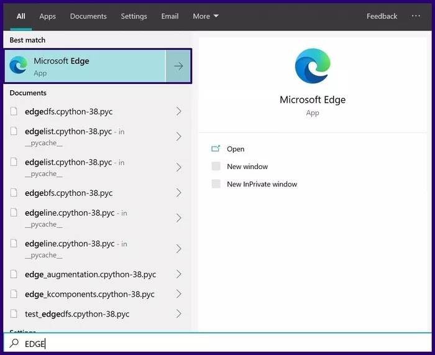The height and width of the screenshot is (355, 435).
Task: Expand chevron for edgedfs.cpython-38.pyc
Action: tap(179, 111)
